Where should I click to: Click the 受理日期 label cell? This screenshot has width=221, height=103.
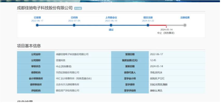(130, 54)
